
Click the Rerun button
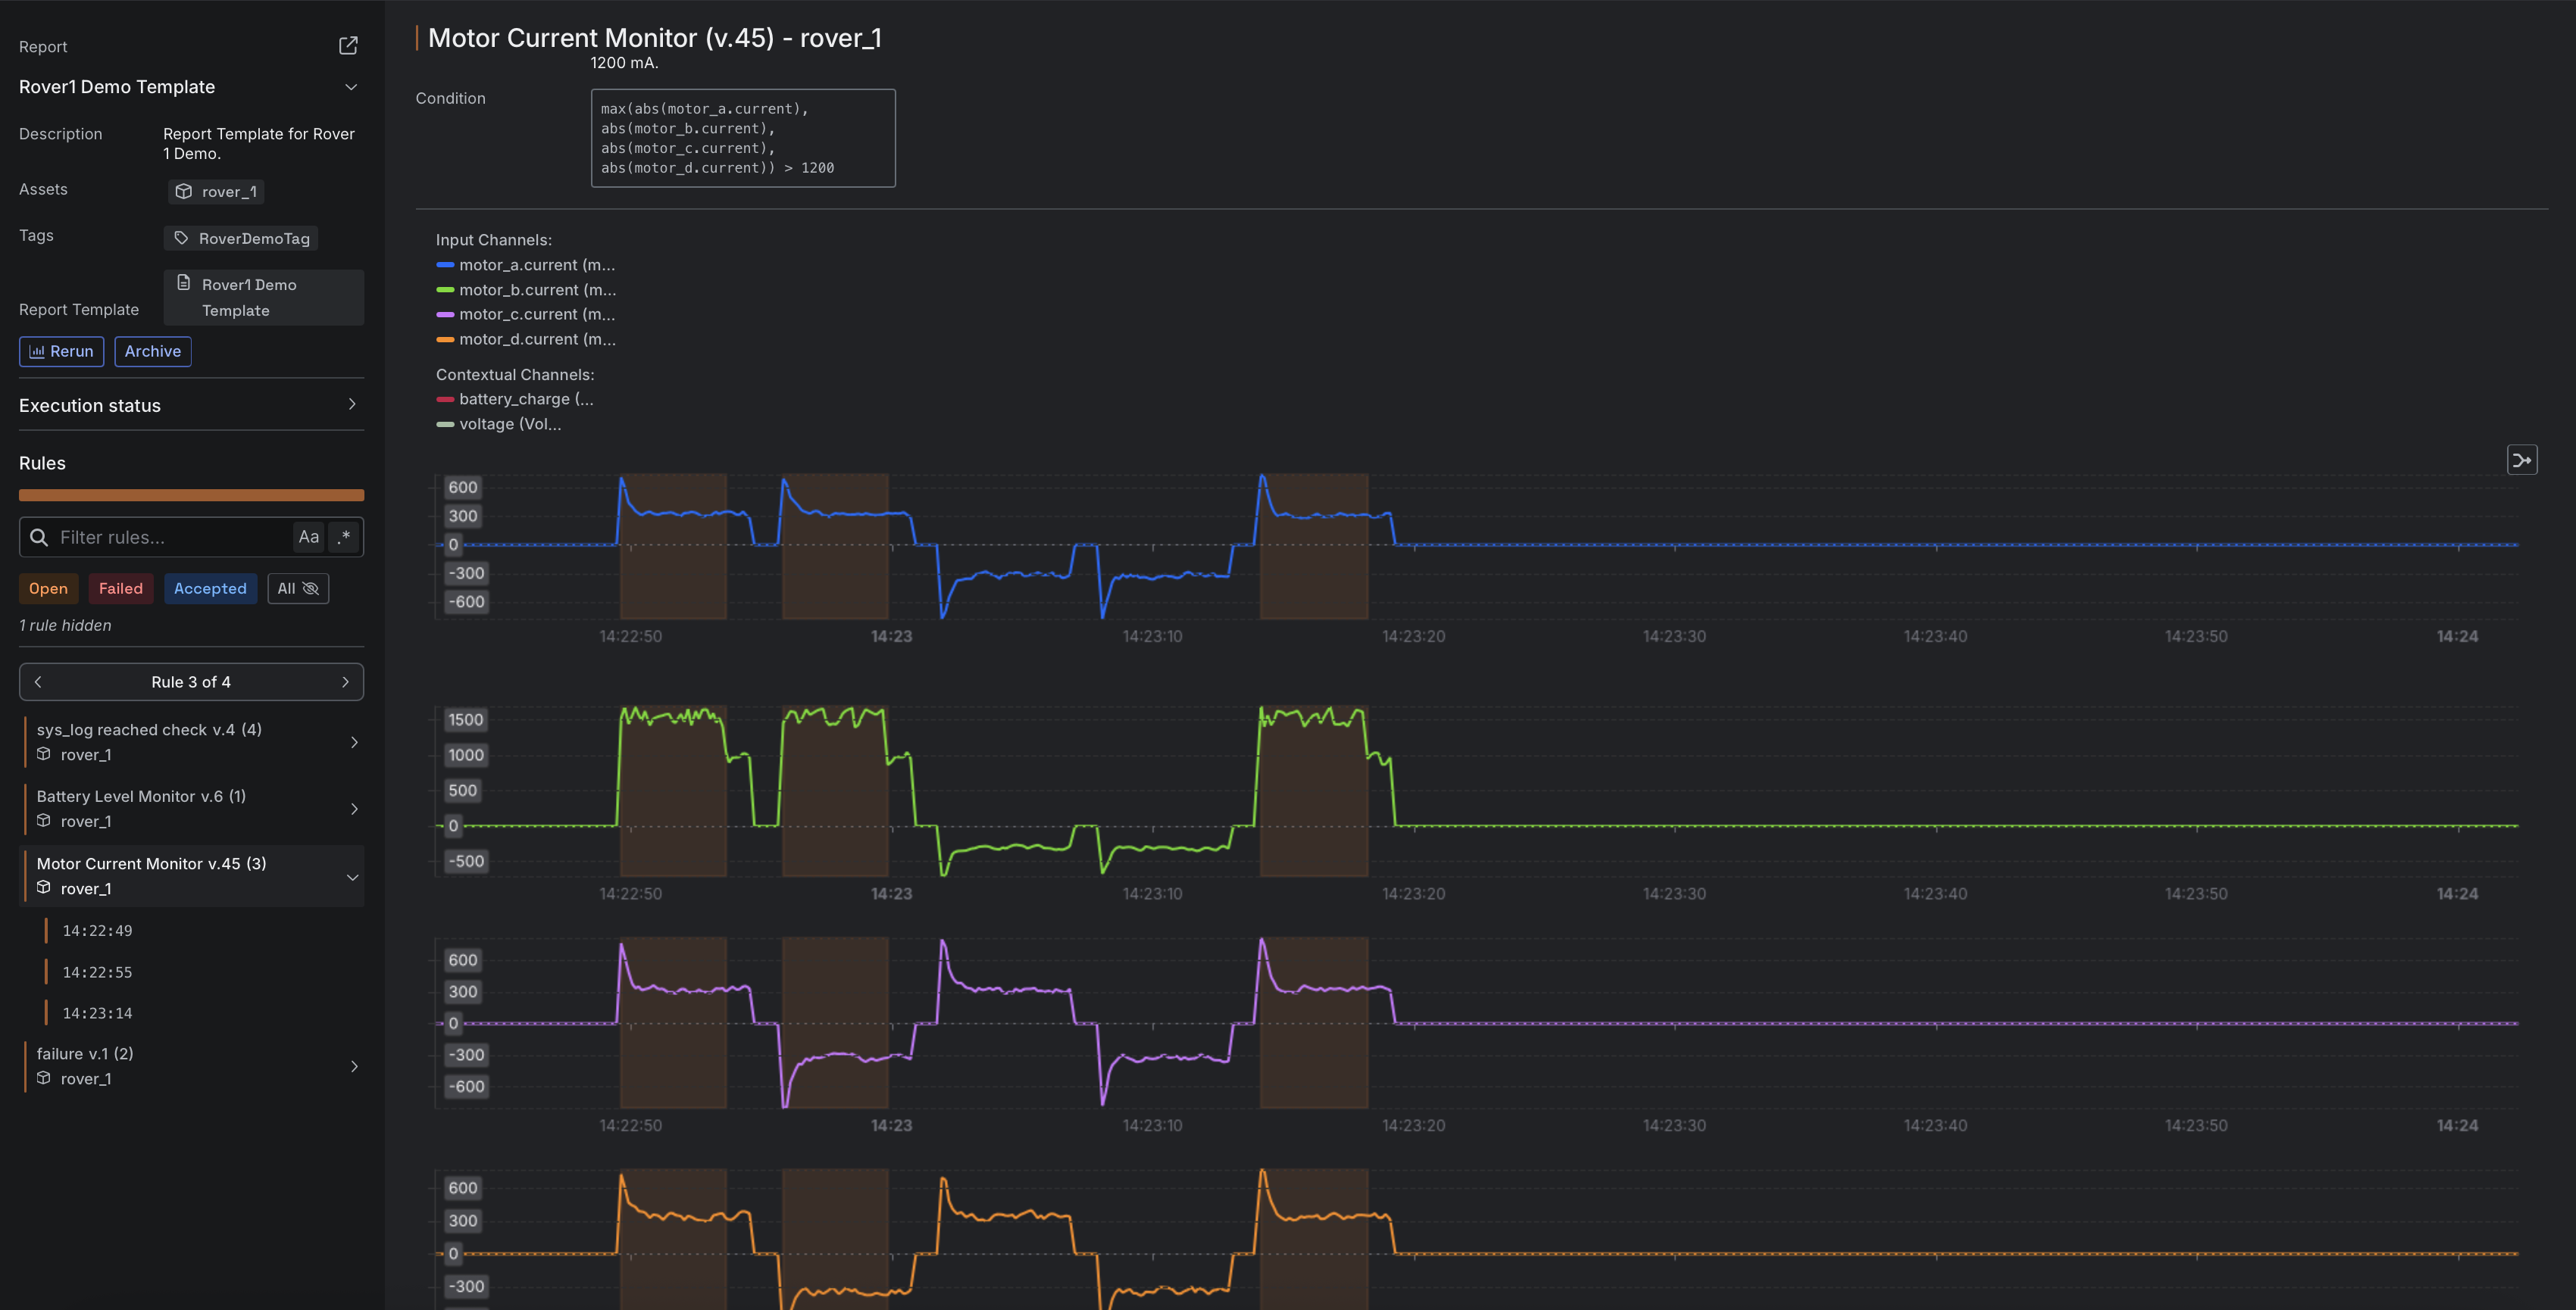point(61,352)
